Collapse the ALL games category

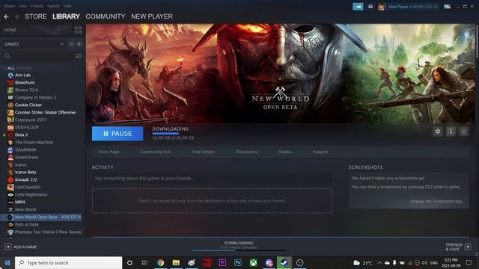tap(4, 68)
